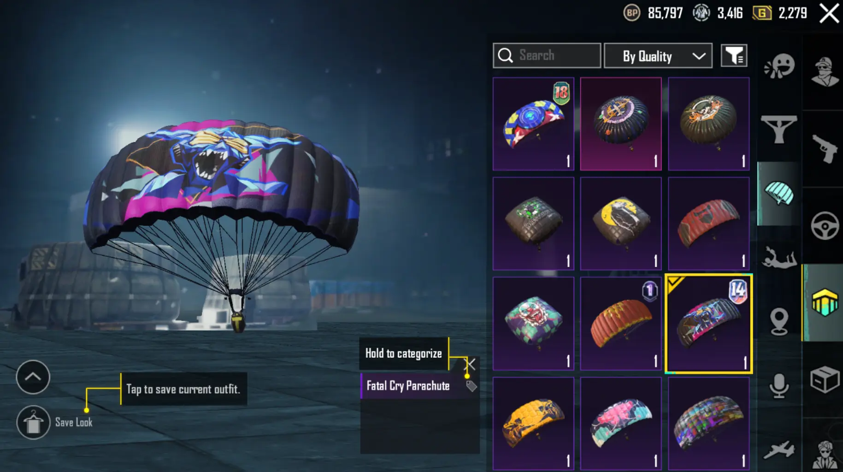Click the Search input field

tap(547, 56)
